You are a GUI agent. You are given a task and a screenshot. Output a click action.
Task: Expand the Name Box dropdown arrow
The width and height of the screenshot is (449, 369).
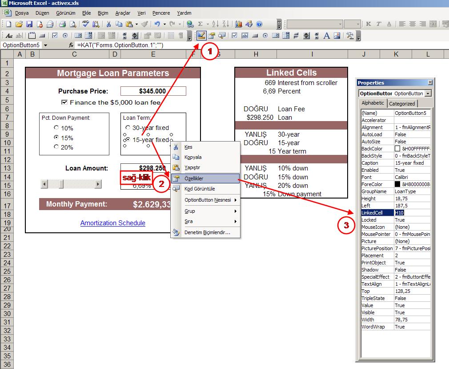click(45, 45)
